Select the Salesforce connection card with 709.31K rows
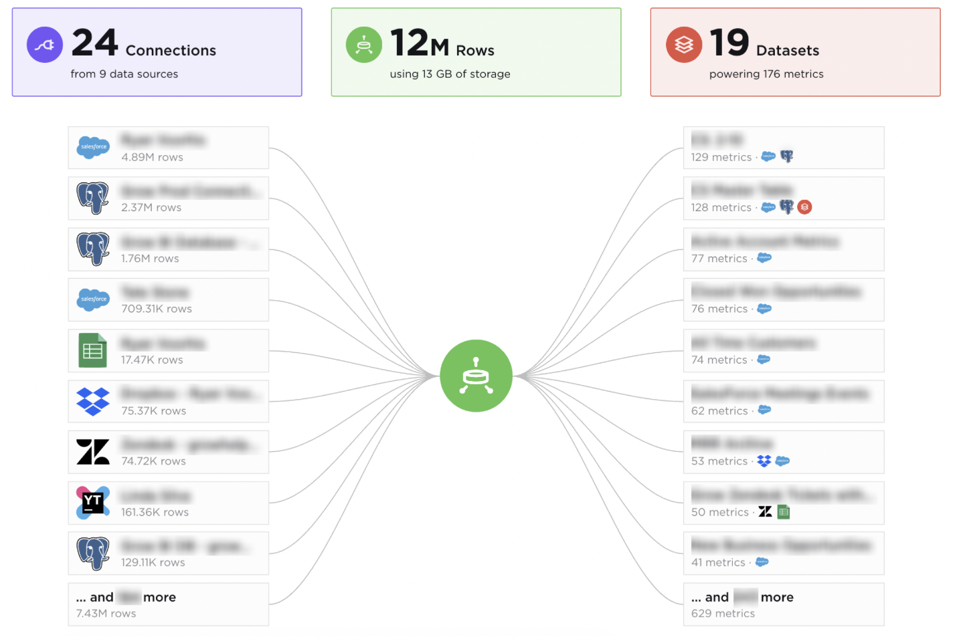This screenshot has width=953, height=643. coord(168,299)
